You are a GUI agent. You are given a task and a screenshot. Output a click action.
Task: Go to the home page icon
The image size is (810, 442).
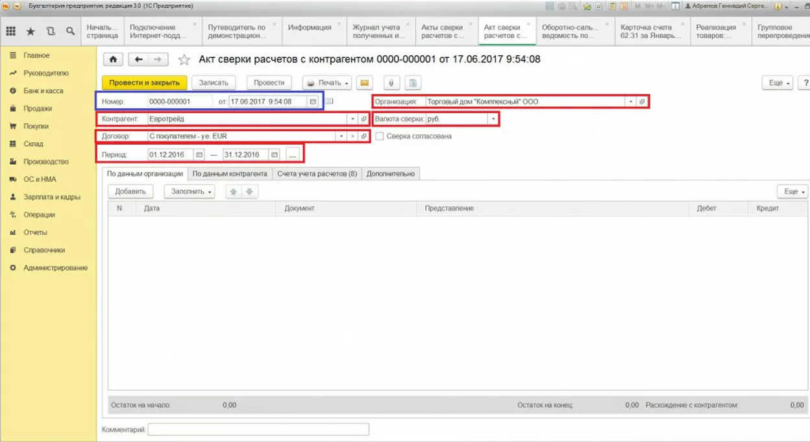tap(114, 60)
